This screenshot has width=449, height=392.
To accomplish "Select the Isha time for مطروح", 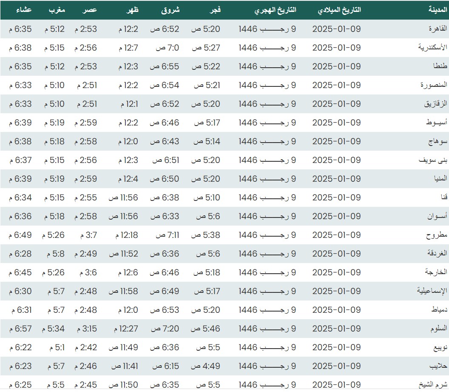I will coord(20,235).
